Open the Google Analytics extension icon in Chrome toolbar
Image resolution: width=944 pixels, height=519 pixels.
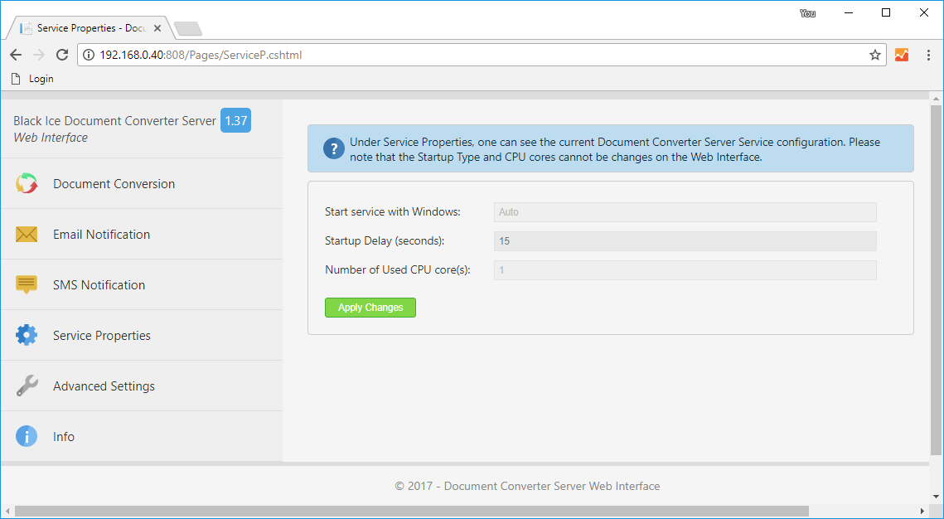point(901,55)
